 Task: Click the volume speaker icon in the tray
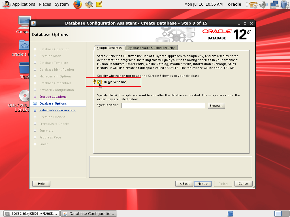pyautogui.click(x=263, y=5)
